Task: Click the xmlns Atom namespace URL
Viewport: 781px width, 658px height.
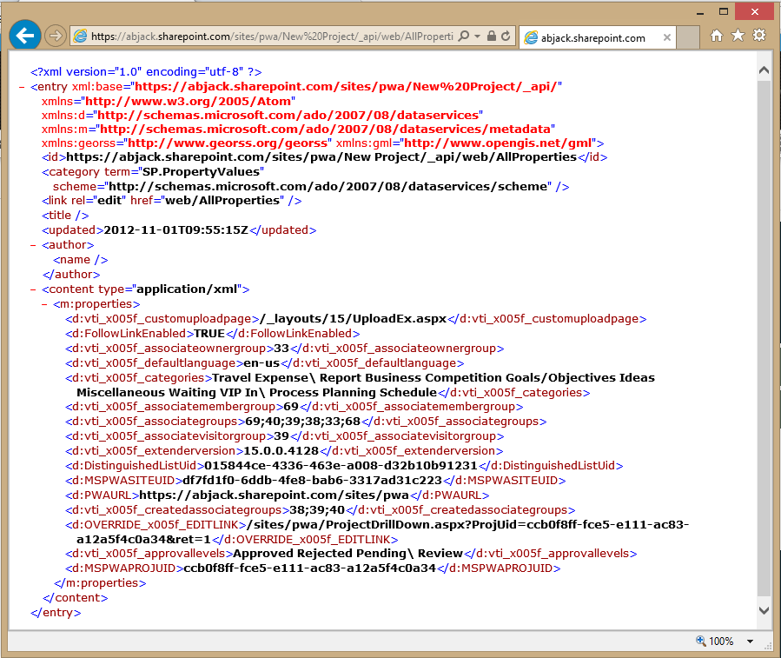Action: tap(189, 102)
